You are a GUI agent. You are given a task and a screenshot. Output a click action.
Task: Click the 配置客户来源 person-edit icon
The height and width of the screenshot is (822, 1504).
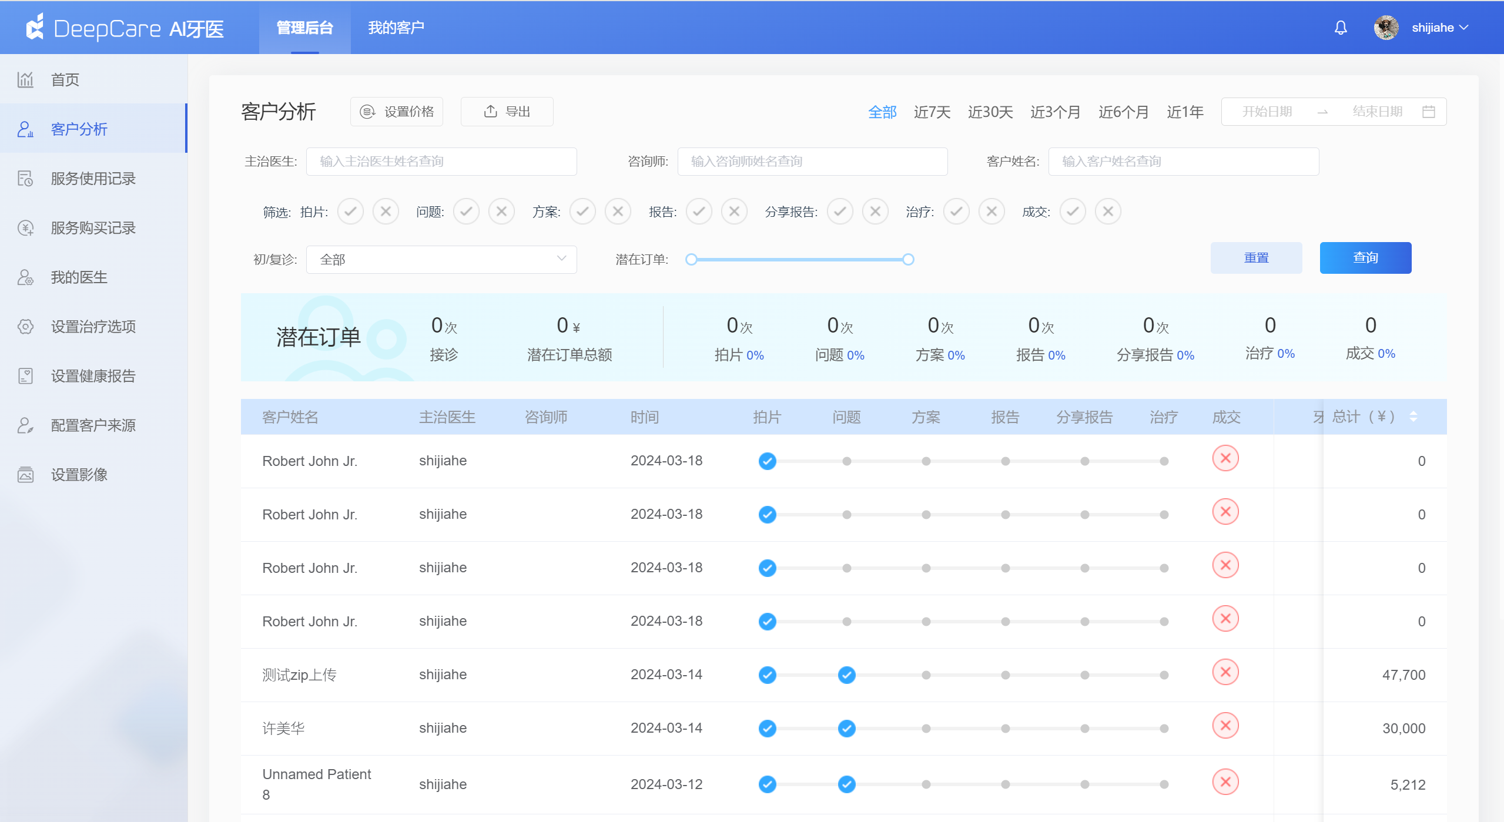click(x=25, y=425)
